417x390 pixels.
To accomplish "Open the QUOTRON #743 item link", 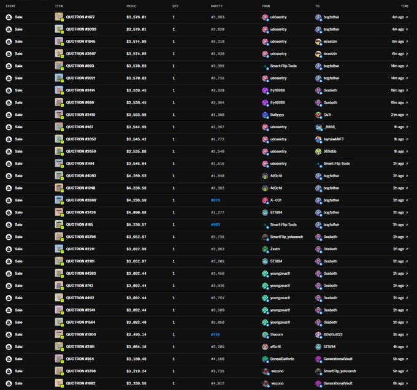I will pos(80,286).
